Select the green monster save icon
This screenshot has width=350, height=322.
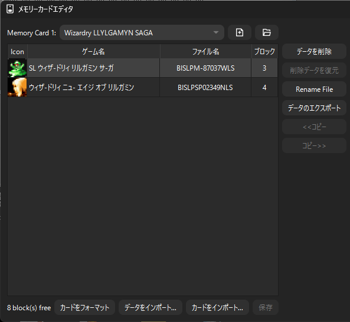point(17,68)
